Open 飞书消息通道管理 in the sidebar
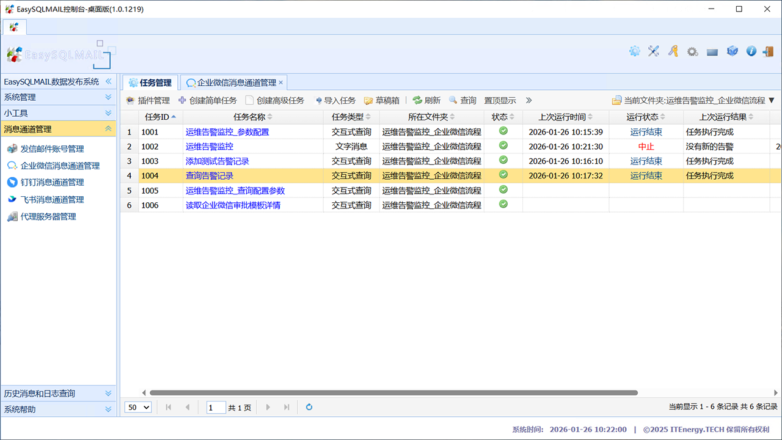The image size is (782, 440). click(x=46, y=199)
